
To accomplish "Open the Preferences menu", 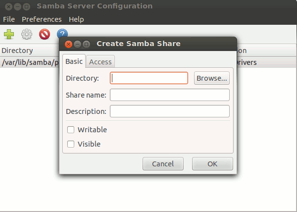I will click(x=42, y=19).
